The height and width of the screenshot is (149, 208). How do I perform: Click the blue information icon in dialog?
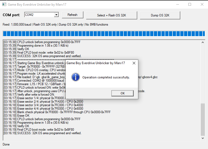(76, 77)
